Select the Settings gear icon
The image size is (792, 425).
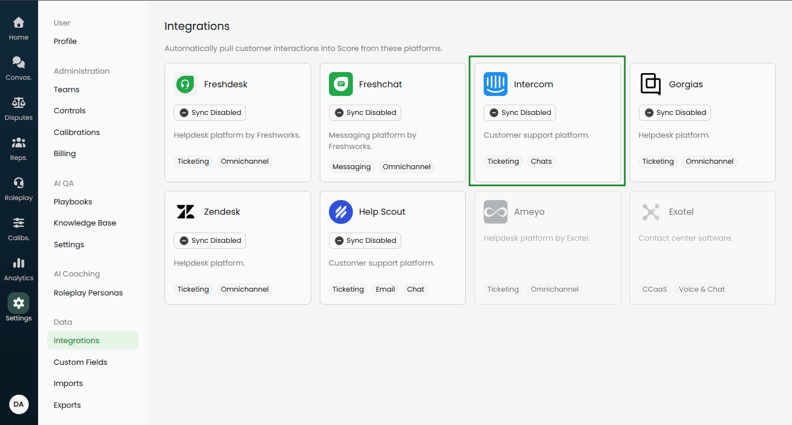pyautogui.click(x=18, y=302)
